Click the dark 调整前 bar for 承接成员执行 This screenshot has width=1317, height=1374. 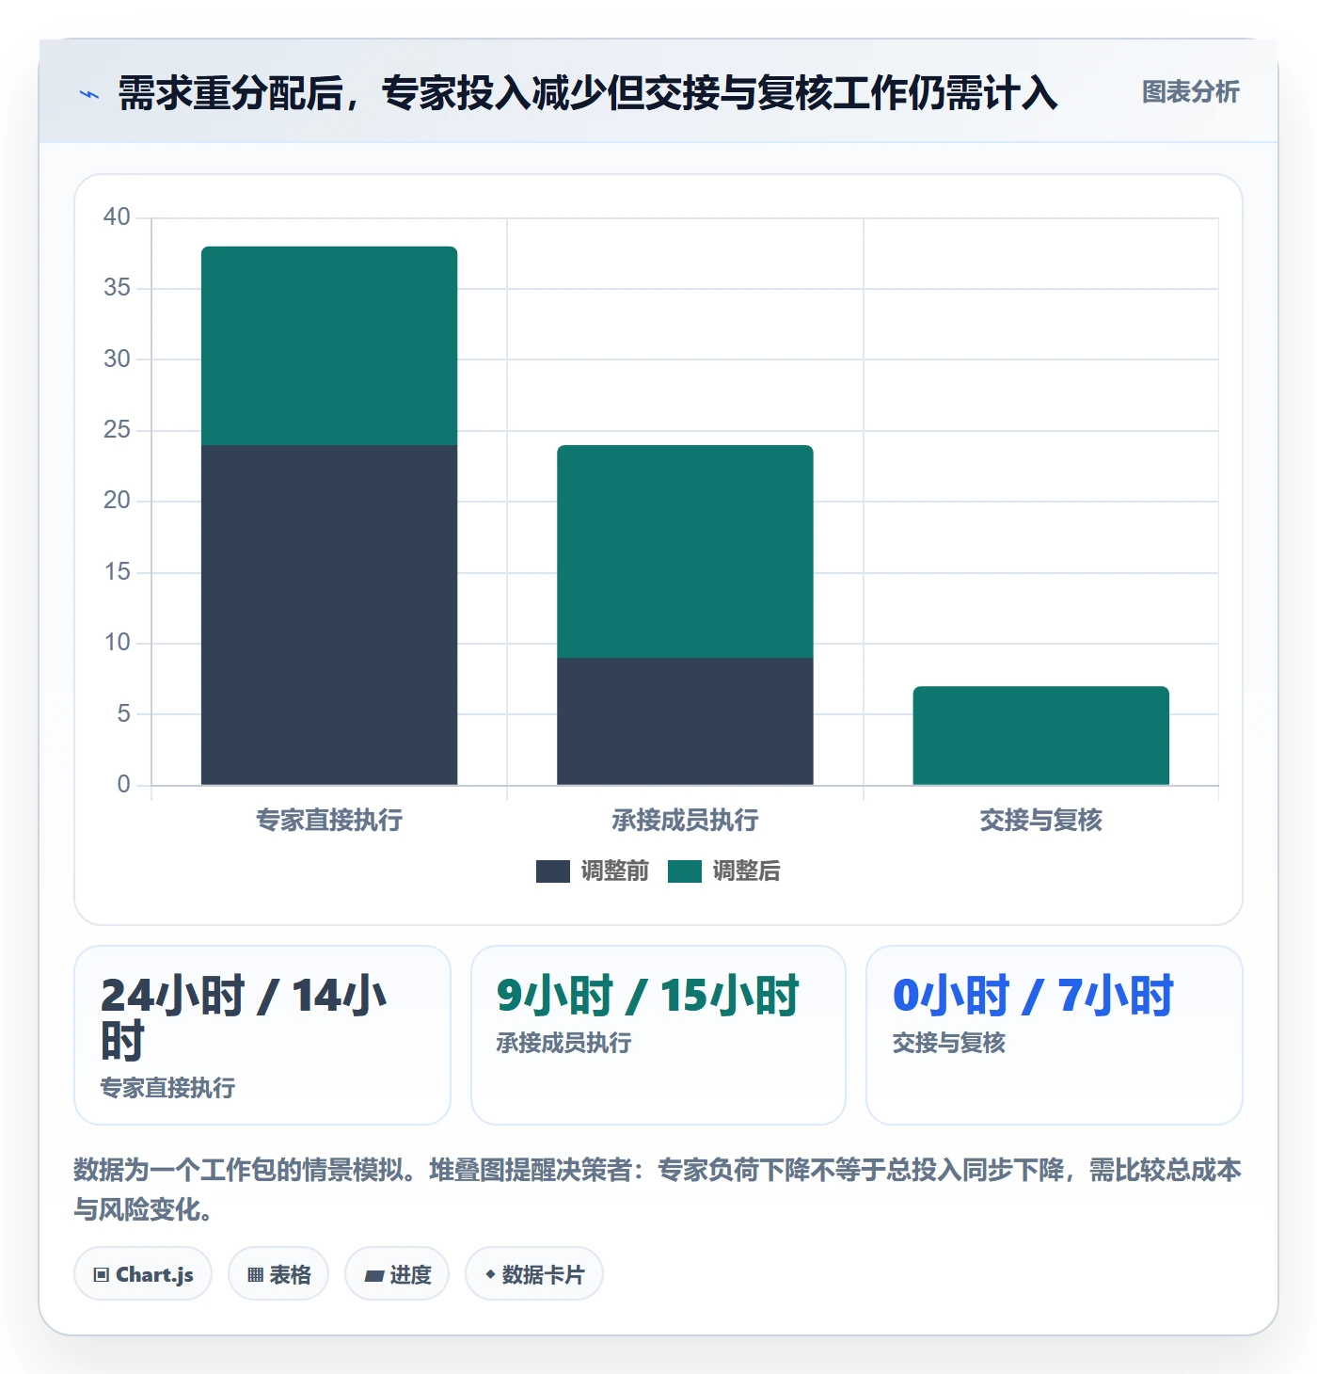685,721
